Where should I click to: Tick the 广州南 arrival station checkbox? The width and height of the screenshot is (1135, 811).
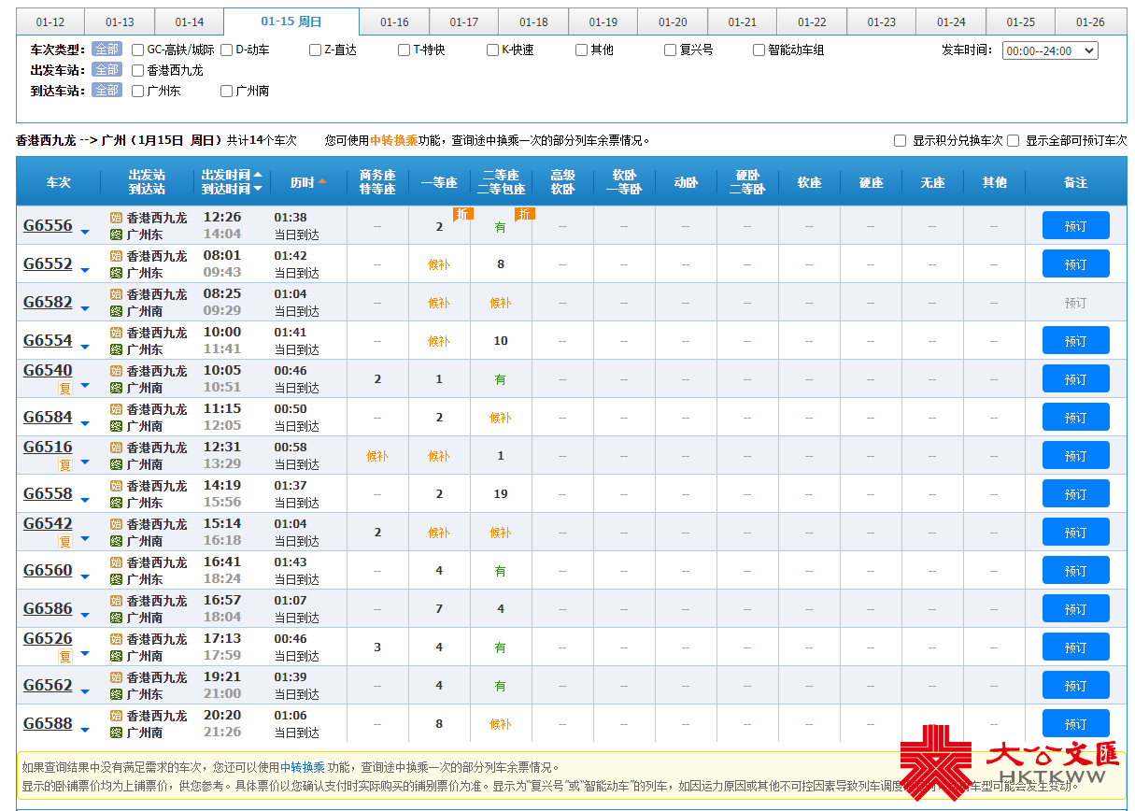point(226,91)
